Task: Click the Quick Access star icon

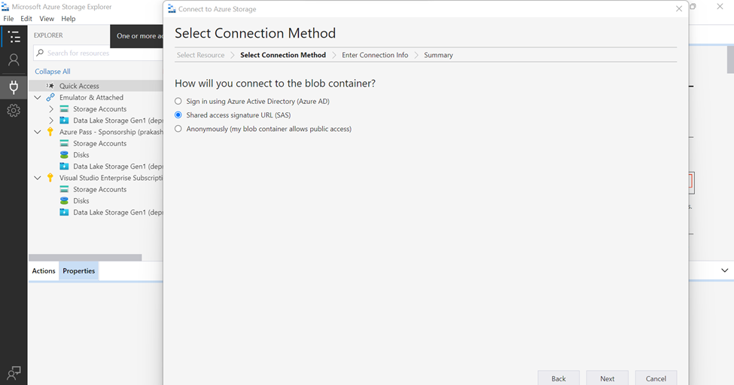Action: click(x=50, y=86)
